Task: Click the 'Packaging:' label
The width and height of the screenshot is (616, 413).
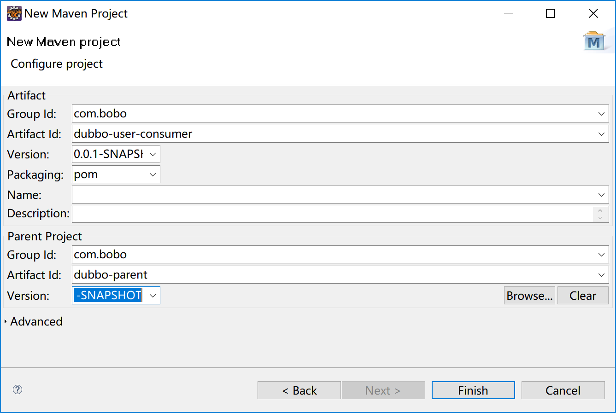Action: (35, 175)
